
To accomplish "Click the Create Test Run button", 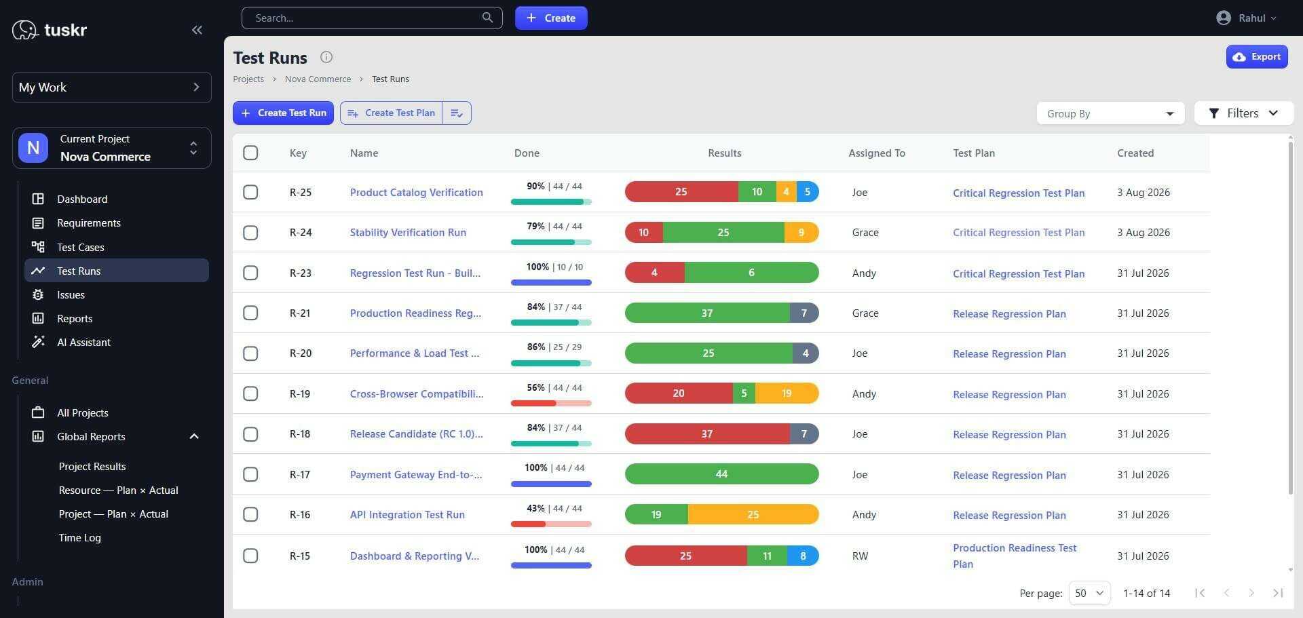I will pos(283,113).
